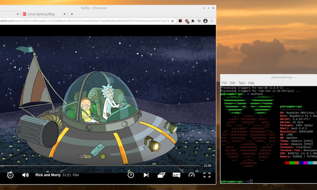Click the 'Terminal: lxterminal' line
The width and height of the screenshot is (317, 190).
295,147
